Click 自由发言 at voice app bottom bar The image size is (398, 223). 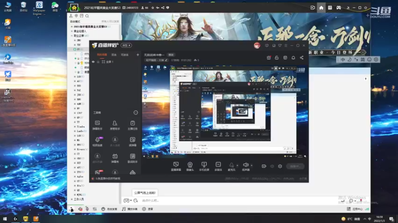(x=109, y=209)
